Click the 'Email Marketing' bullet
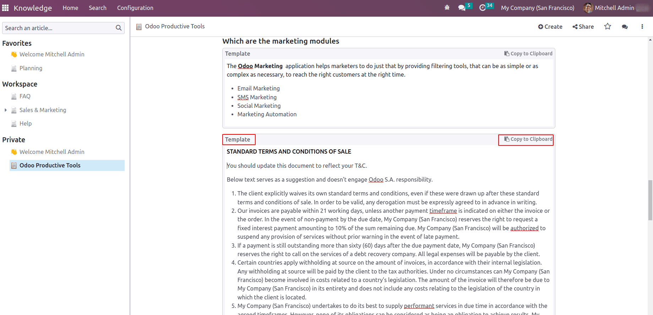This screenshot has width=653, height=315. click(x=259, y=88)
